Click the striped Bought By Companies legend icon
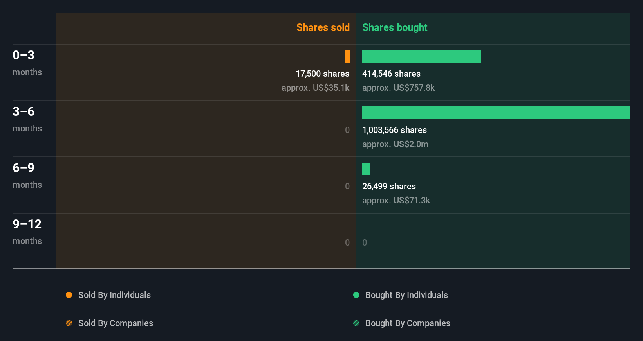 pos(356,323)
